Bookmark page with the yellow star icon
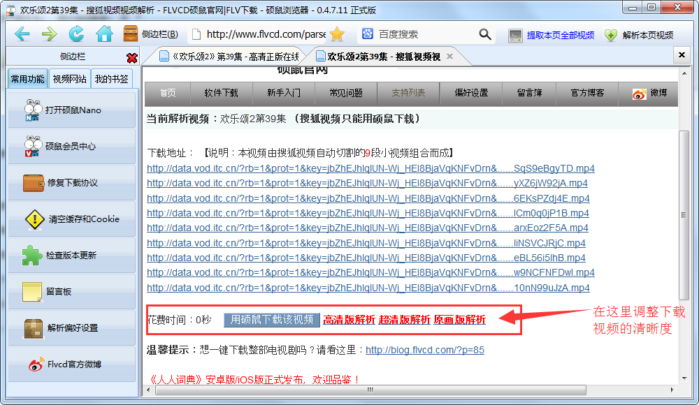699x405 pixels. [x=338, y=34]
